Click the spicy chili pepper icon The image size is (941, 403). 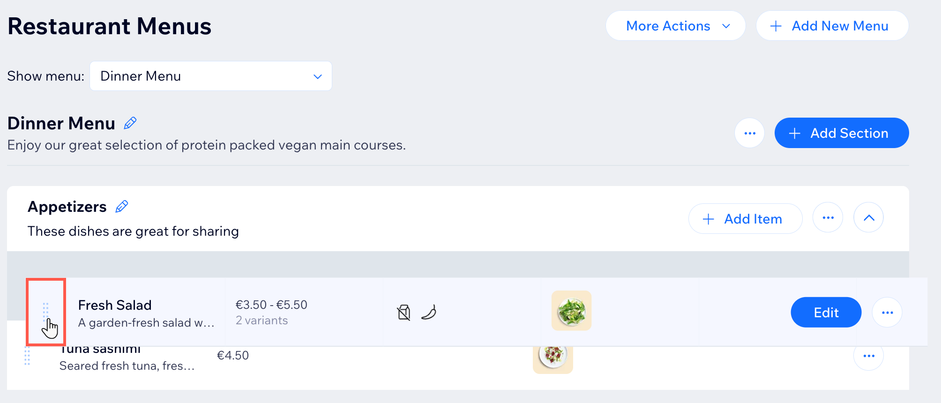point(429,312)
